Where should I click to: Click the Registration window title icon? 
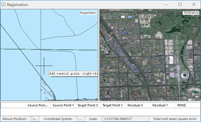pyautogui.click(x=3, y=5)
